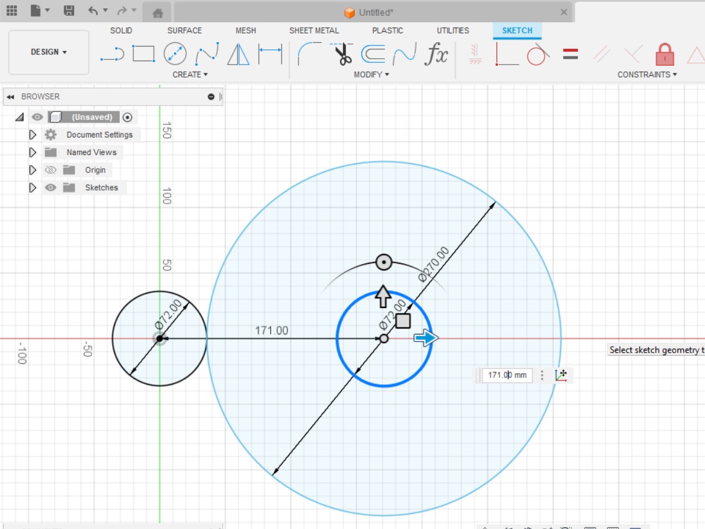Select the Line sketch tool

[112, 53]
